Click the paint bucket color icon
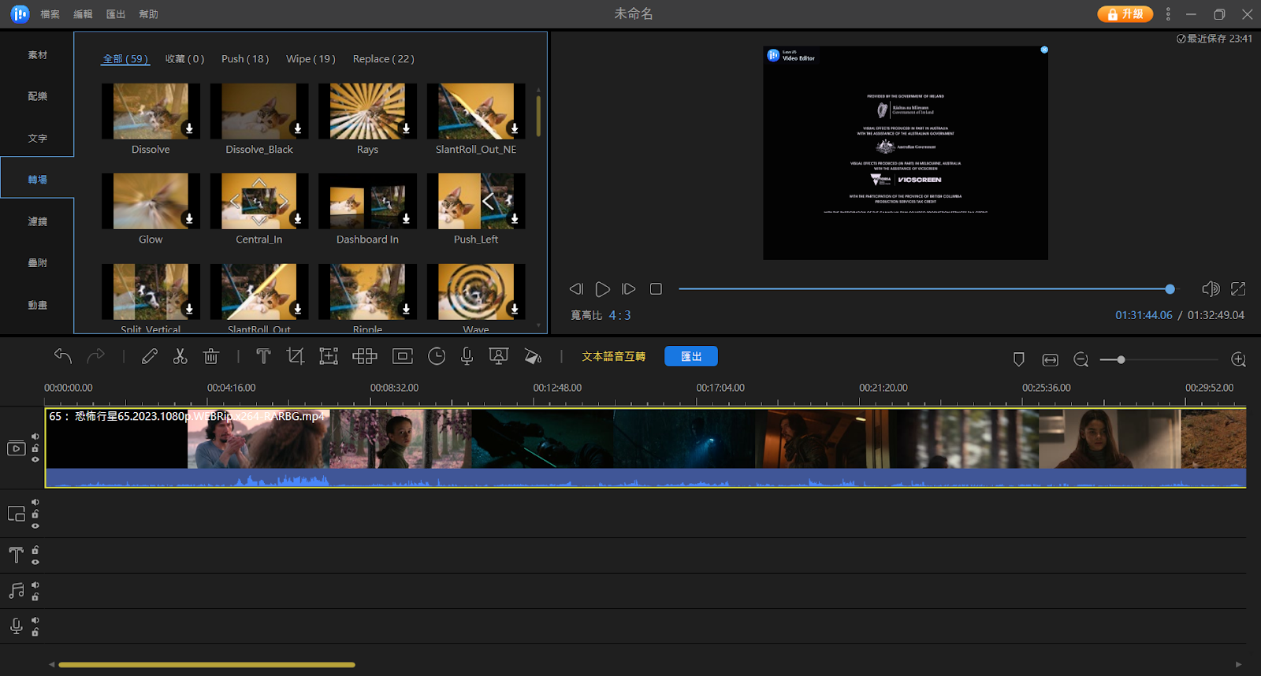1261x676 pixels. coord(533,356)
